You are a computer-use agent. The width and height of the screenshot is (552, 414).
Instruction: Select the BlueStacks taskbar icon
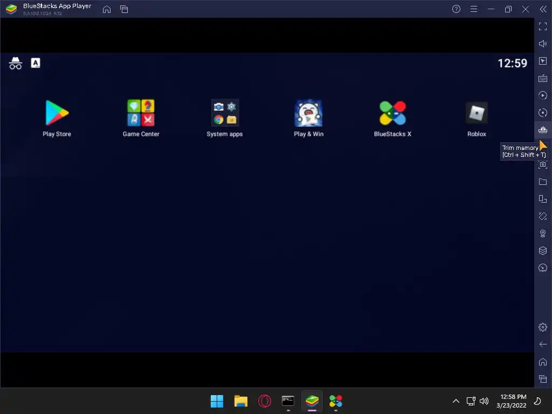click(312, 401)
